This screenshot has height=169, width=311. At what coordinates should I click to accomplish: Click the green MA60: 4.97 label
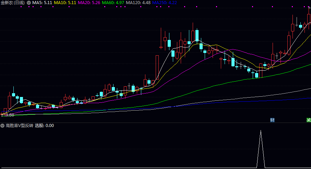point(113,3)
